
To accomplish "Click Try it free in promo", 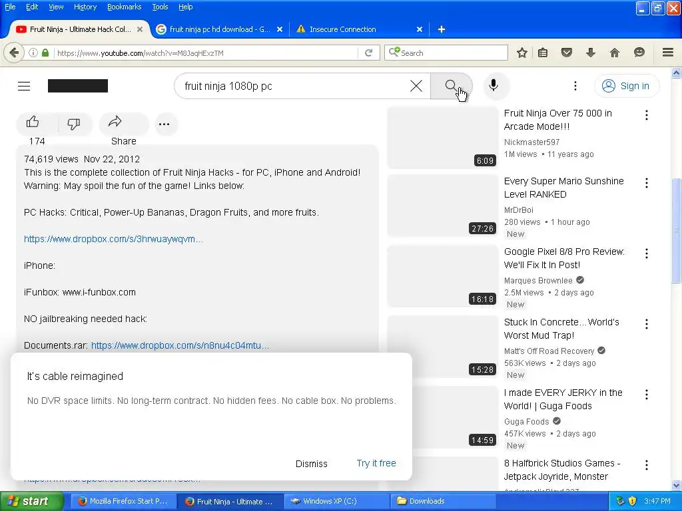I will click(x=376, y=463).
